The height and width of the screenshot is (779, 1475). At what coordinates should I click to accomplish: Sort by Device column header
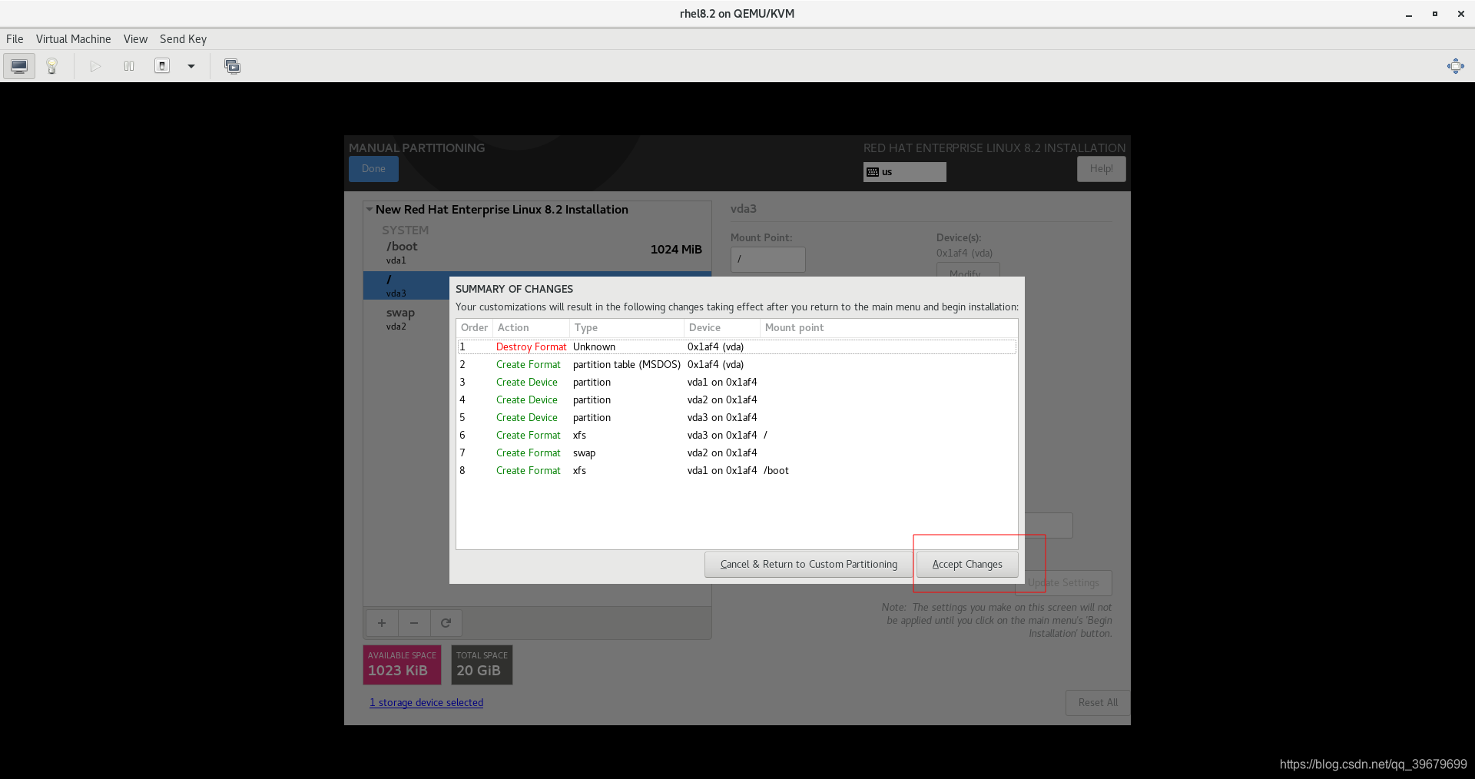[721, 328]
